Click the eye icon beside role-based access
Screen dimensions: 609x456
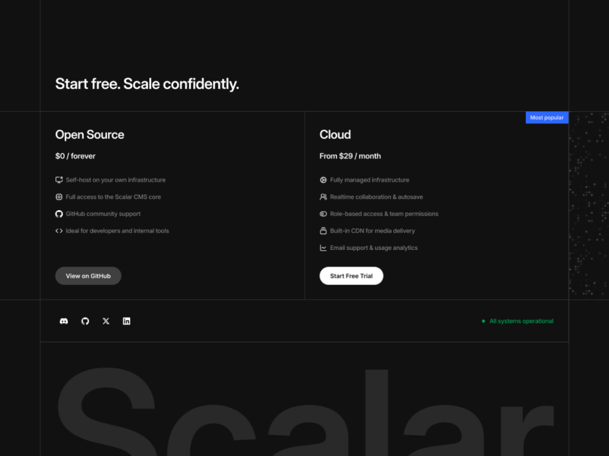click(x=323, y=214)
